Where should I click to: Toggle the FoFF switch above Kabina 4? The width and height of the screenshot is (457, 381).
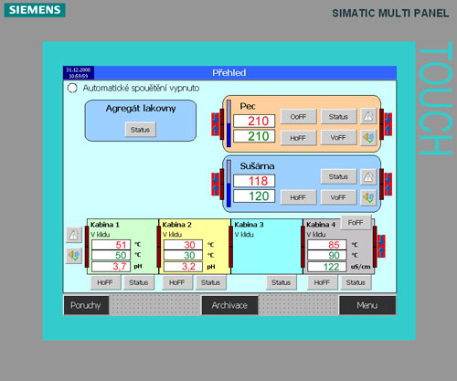356,223
